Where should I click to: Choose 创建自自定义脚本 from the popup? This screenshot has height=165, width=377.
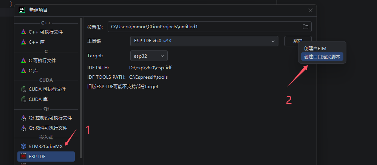point(322,57)
